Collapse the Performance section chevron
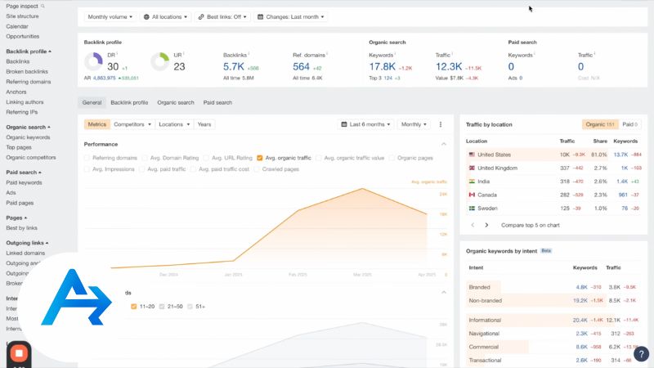 click(443, 144)
